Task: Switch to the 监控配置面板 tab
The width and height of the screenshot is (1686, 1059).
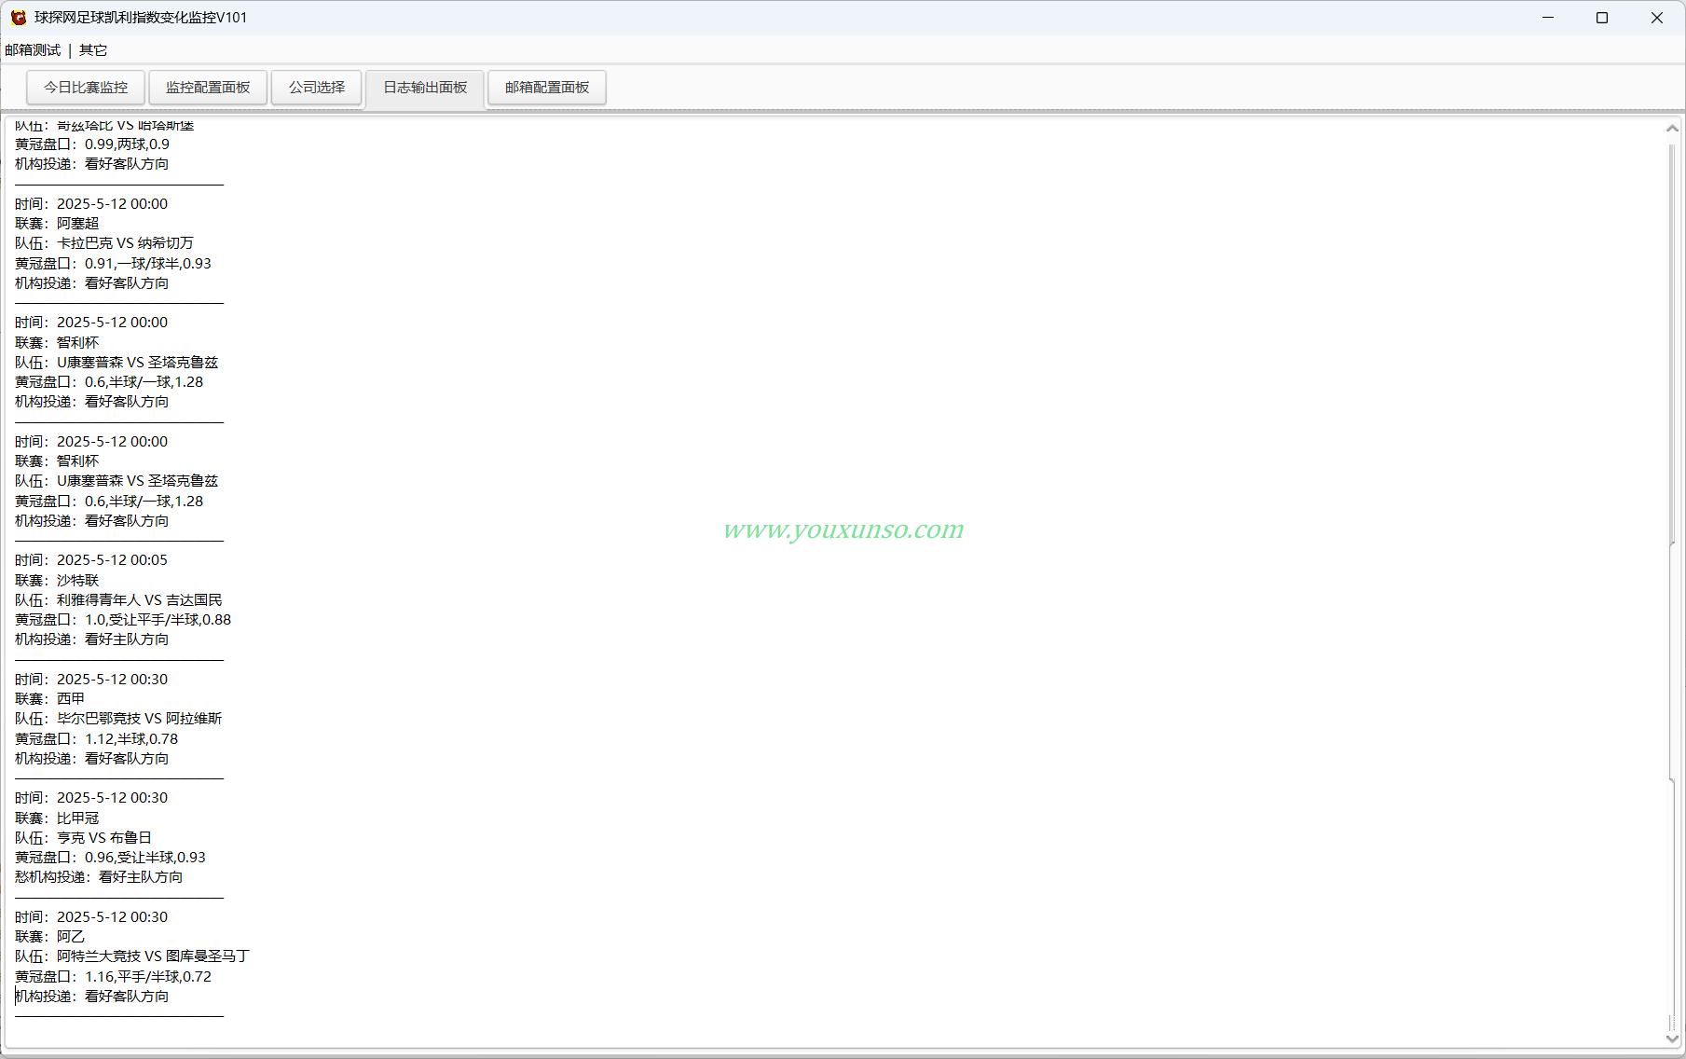Action: pyautogui.click(x=208, y=88)
